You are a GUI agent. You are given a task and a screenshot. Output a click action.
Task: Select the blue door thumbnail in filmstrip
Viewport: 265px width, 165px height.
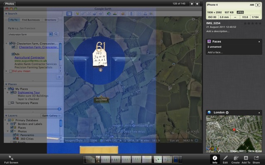[176, 159]
